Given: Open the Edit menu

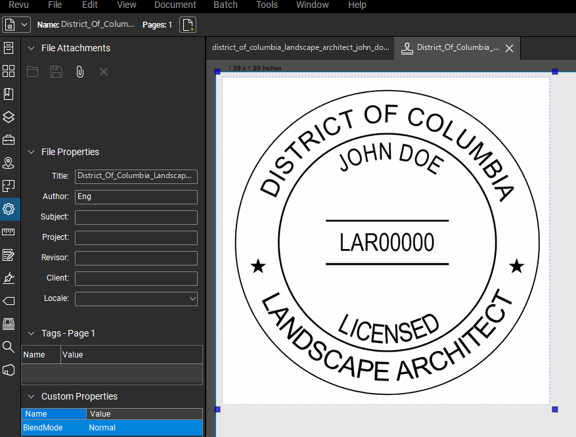Looking at the screenshot, I should (89, 5).
